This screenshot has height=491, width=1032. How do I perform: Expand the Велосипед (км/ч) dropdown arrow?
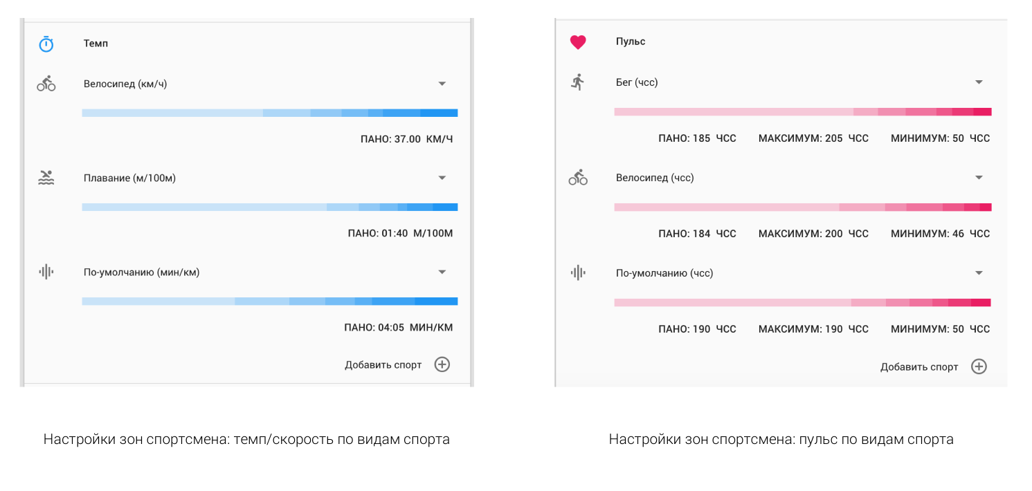442,84
